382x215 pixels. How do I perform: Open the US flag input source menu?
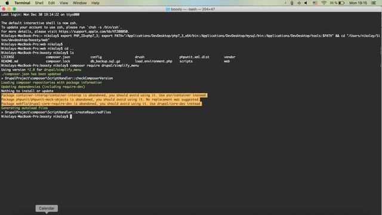[315, 3]
